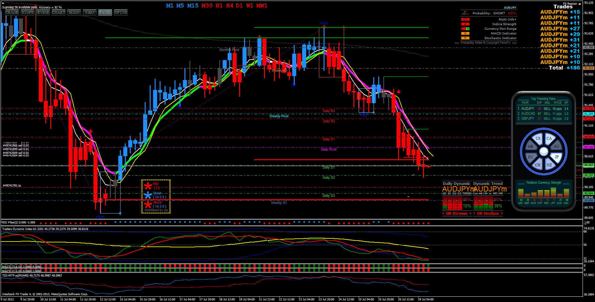This screenshot has height=302, width=595.
Task: Click the RVRSE button
Action: pos(43,12)
